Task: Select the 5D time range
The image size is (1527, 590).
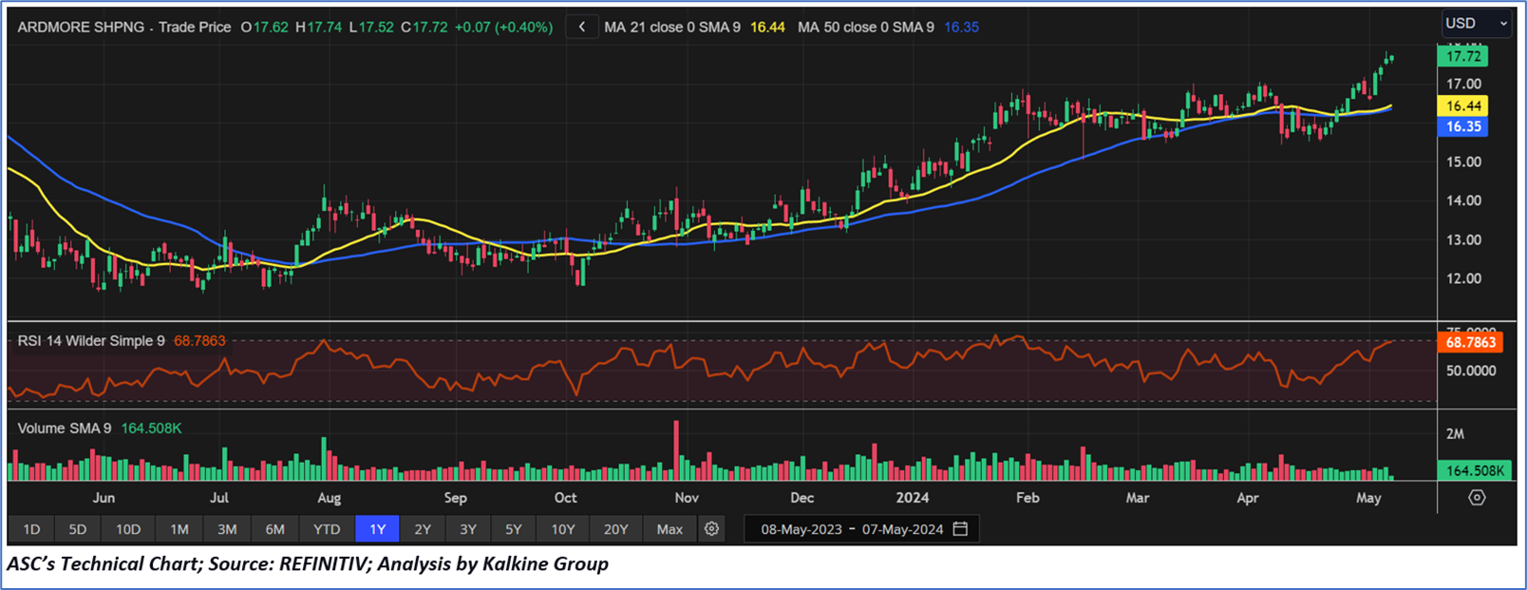Action: click(78, 529)
